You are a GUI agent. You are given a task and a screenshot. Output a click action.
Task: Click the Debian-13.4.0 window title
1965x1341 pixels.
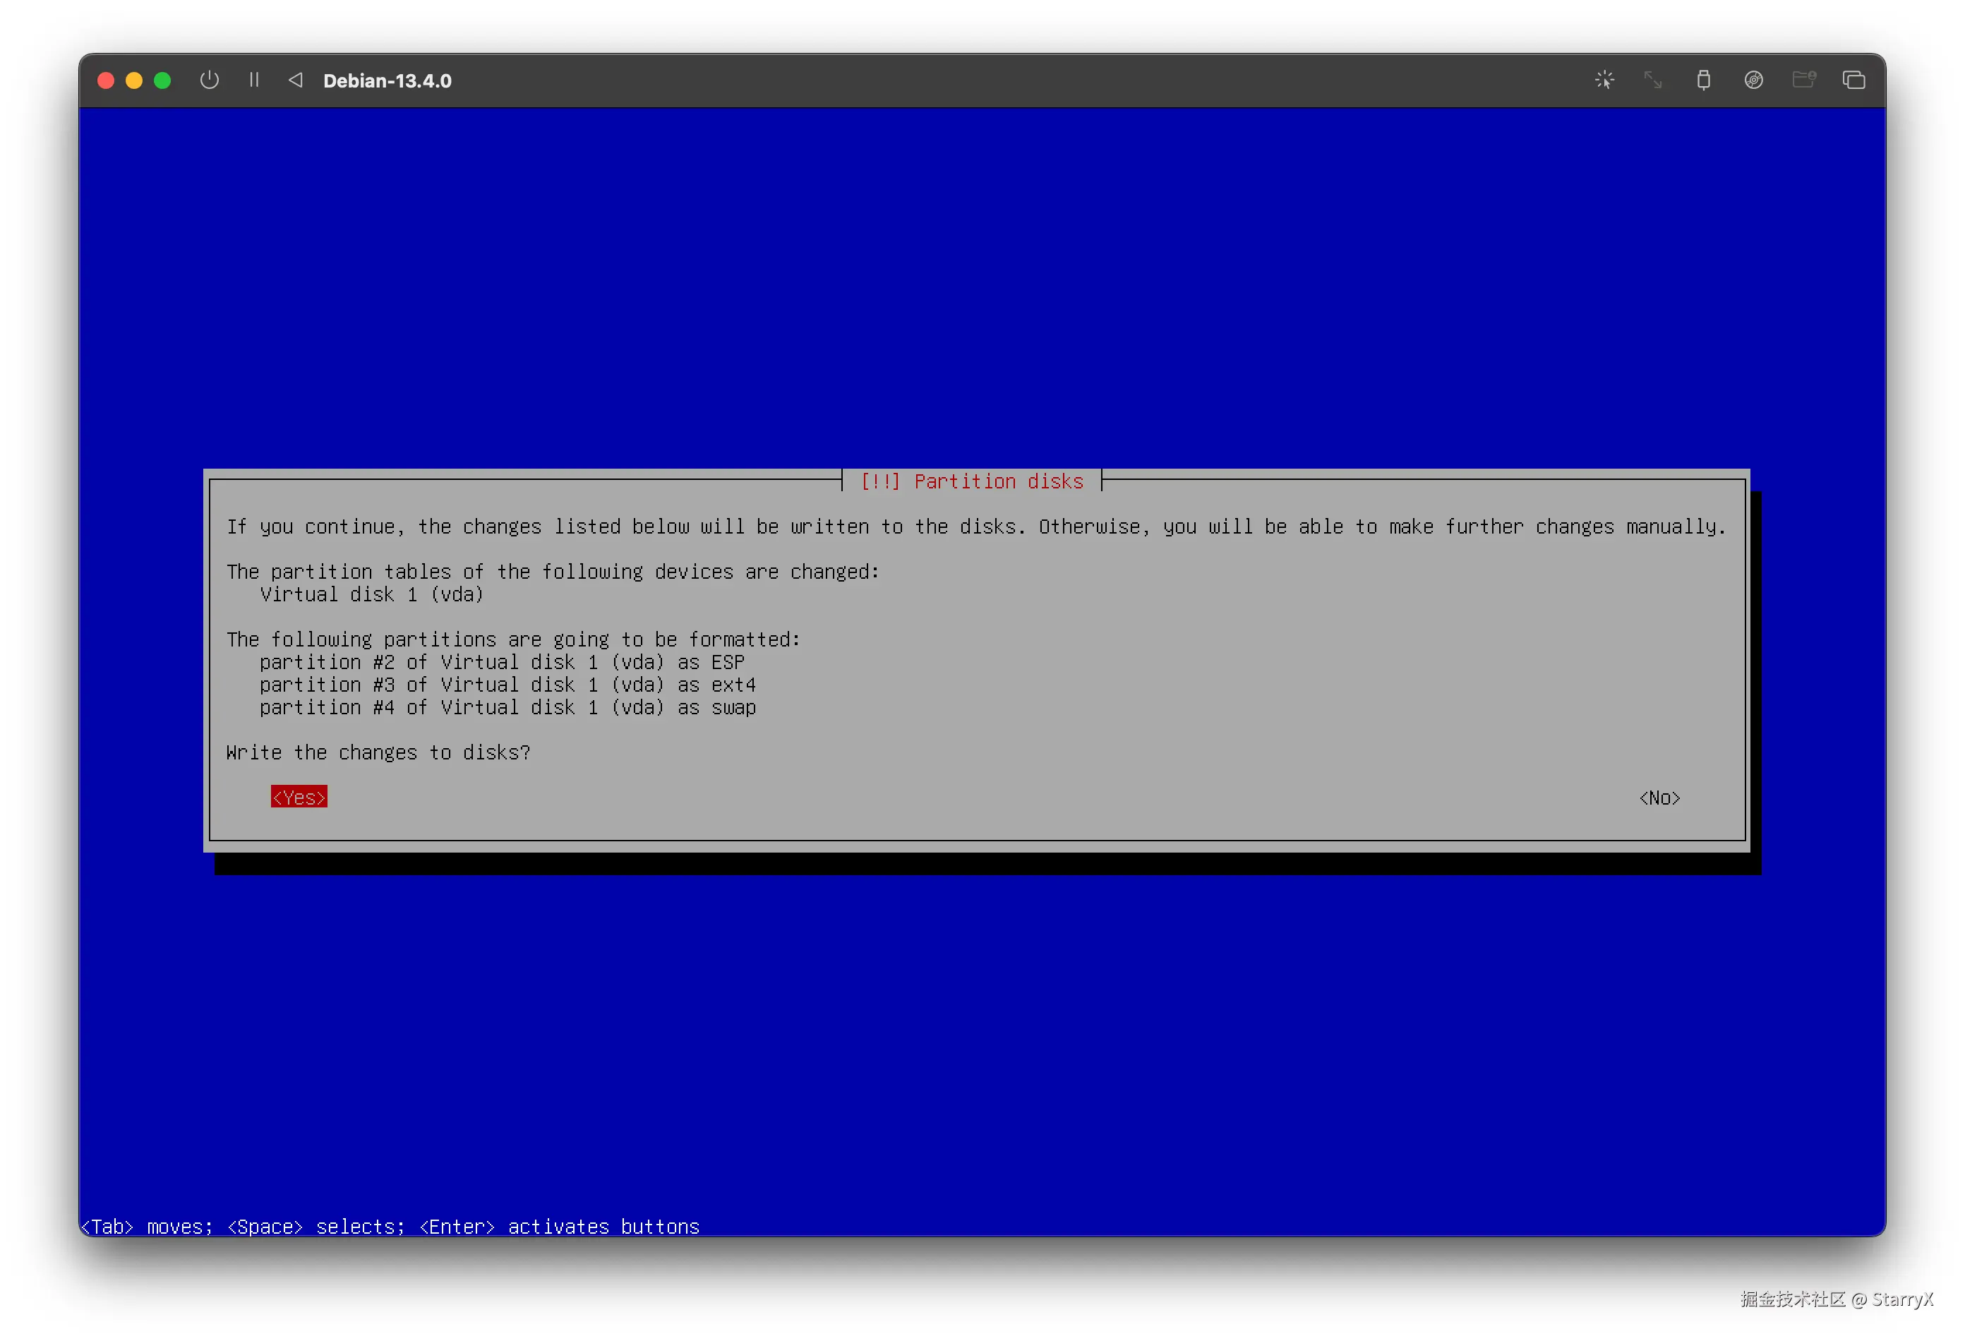[x=387, y=81]
